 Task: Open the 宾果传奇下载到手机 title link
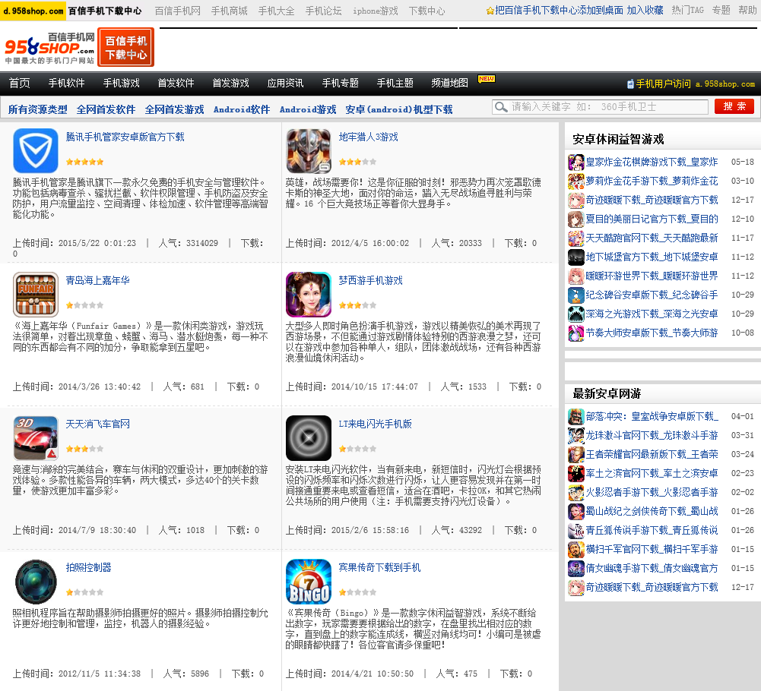379,567
